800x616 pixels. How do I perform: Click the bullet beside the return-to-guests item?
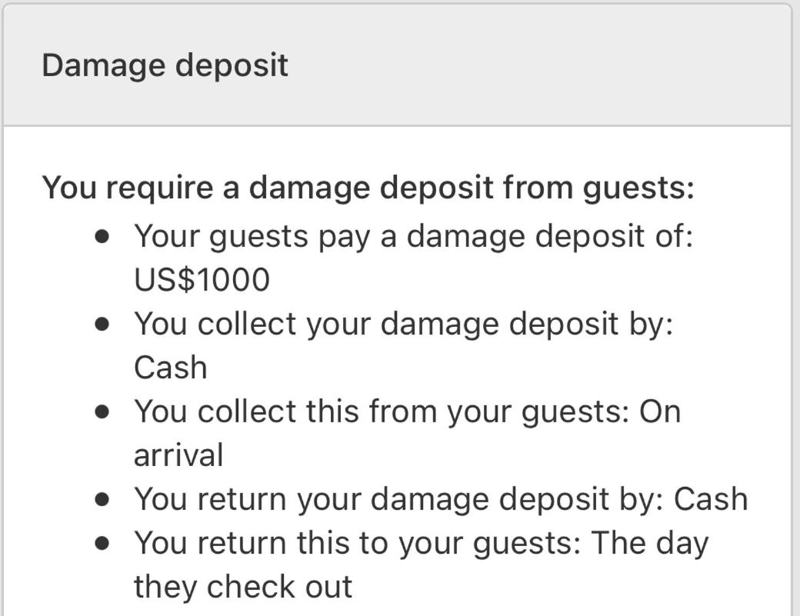(x=102, y=544)
